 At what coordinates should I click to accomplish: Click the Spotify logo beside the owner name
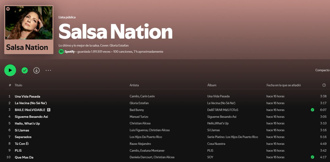(61, 51)
